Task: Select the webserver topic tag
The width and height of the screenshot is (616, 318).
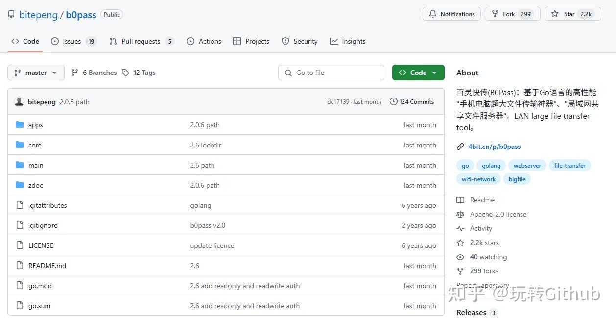Action: pos(527,166)
